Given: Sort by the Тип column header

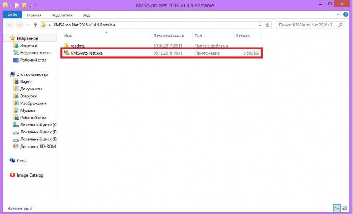Looking at the screenshot, I should coord(198,36).
